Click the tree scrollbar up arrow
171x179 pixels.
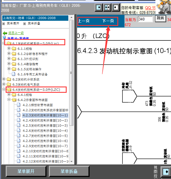tap(71, 17)
